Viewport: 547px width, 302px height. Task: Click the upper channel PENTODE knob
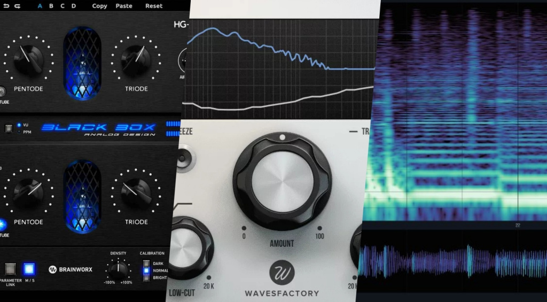[28, 60]
